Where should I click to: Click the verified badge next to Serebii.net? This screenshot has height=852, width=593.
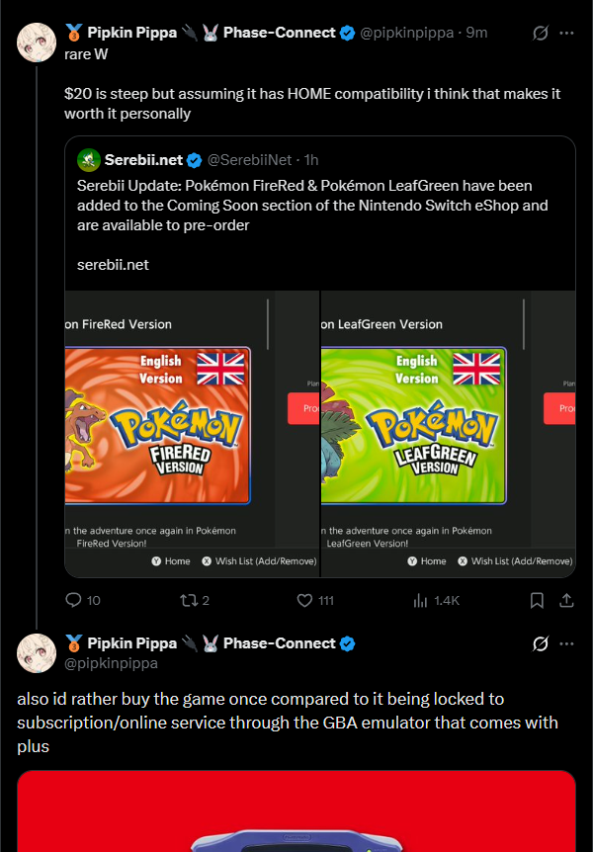tap(195, 159)
